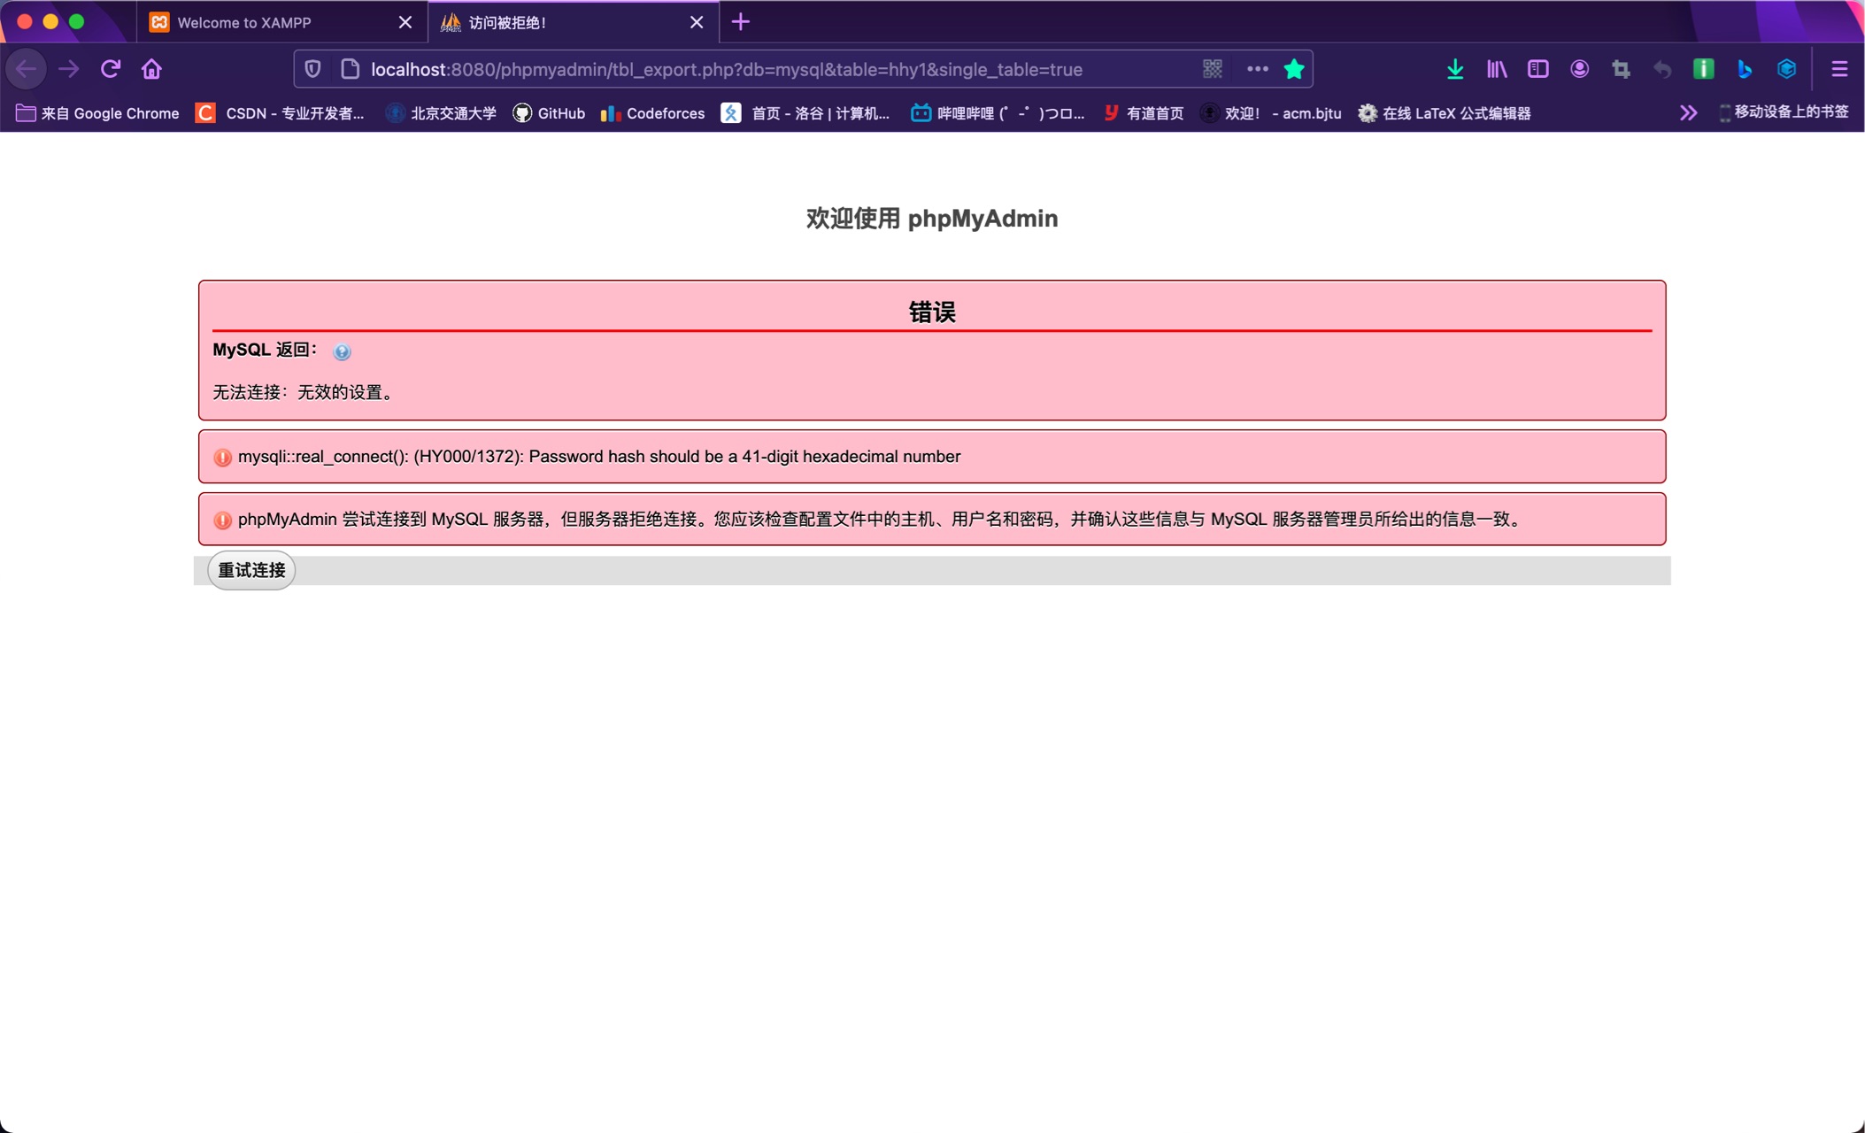The height and width of the screenshot is (1133, 1865).
Task: Click the mysqli error warning icon
Action: pyautogui.click(x=223, y=457)
